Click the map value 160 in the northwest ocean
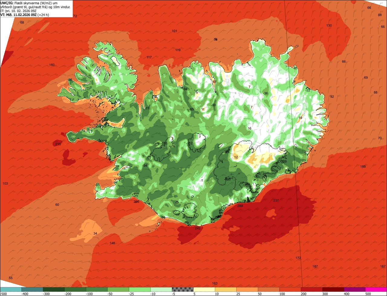 (52, 65)
